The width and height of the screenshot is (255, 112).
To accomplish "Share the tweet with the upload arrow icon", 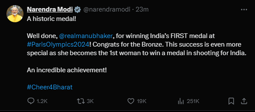I will point(244,101).
